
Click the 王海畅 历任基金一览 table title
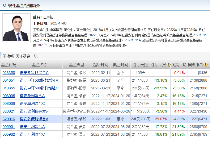pyautogui.click(x=20, y=56)
